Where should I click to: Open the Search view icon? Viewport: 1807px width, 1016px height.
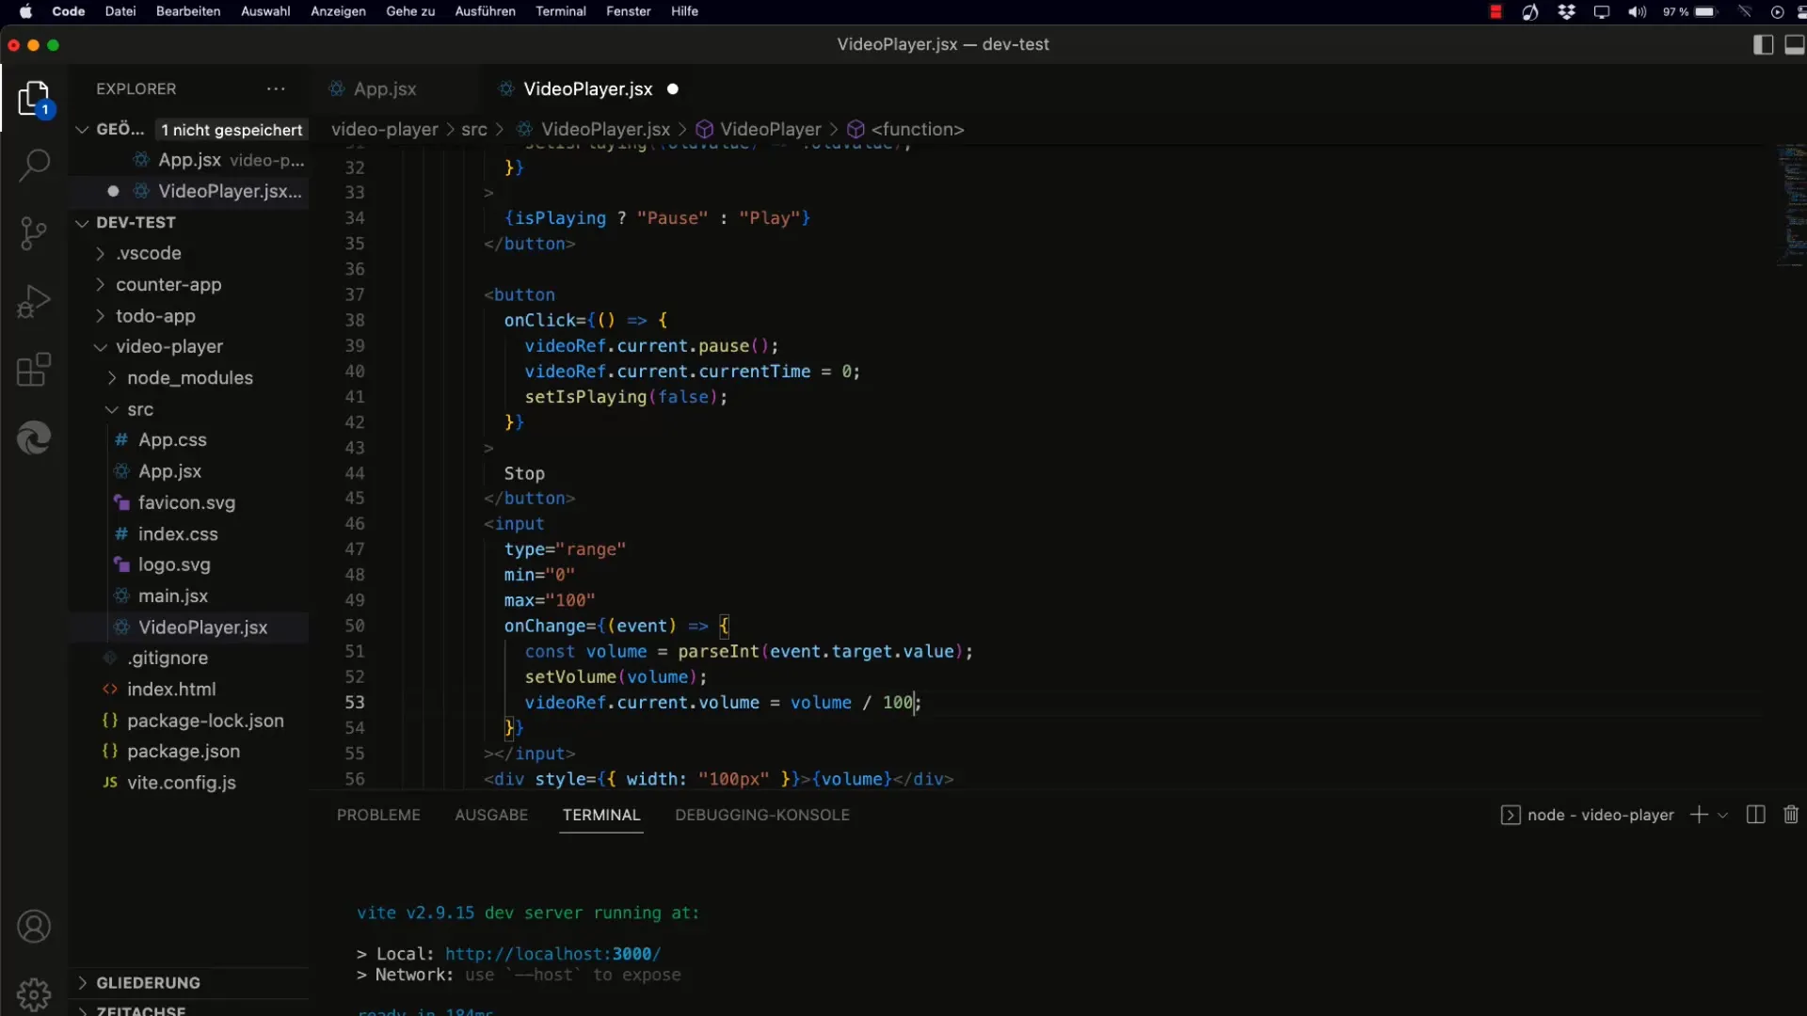tap(34, 166)
